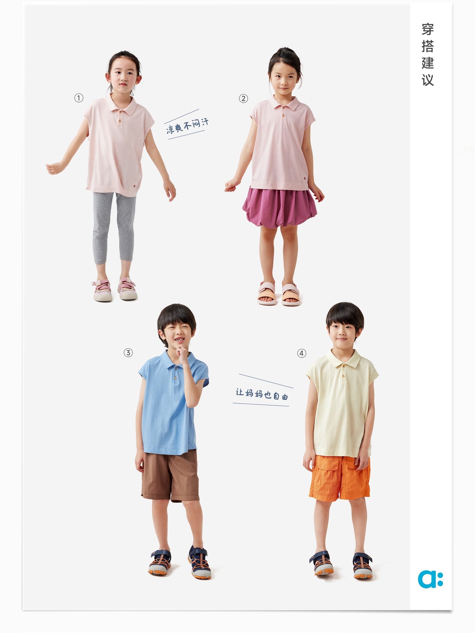The height and width of the screenshot is (633, 475).
Task: Click the vertical heading 穿搭建议
Action: click(427, 54)
